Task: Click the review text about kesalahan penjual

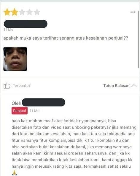Action: pos(66,38)
